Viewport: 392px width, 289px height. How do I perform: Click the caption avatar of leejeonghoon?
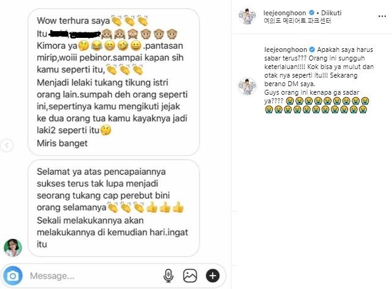tap(247, 86)
